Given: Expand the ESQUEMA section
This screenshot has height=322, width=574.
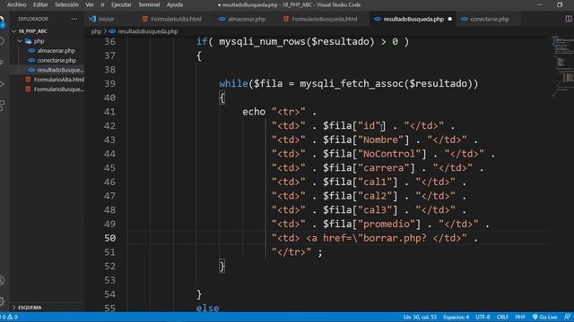Looking at the screenshot, I should tap(30, 308).
